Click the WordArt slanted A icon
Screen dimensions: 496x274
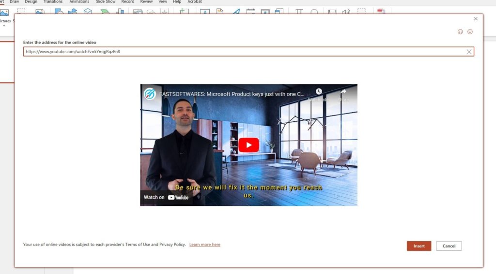coord(236,12)
